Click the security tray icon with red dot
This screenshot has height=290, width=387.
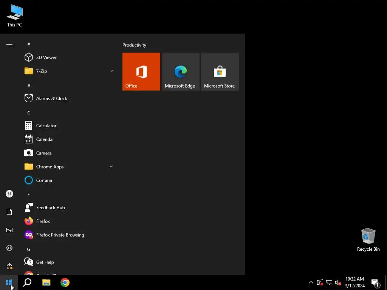[x=320, y=282]
